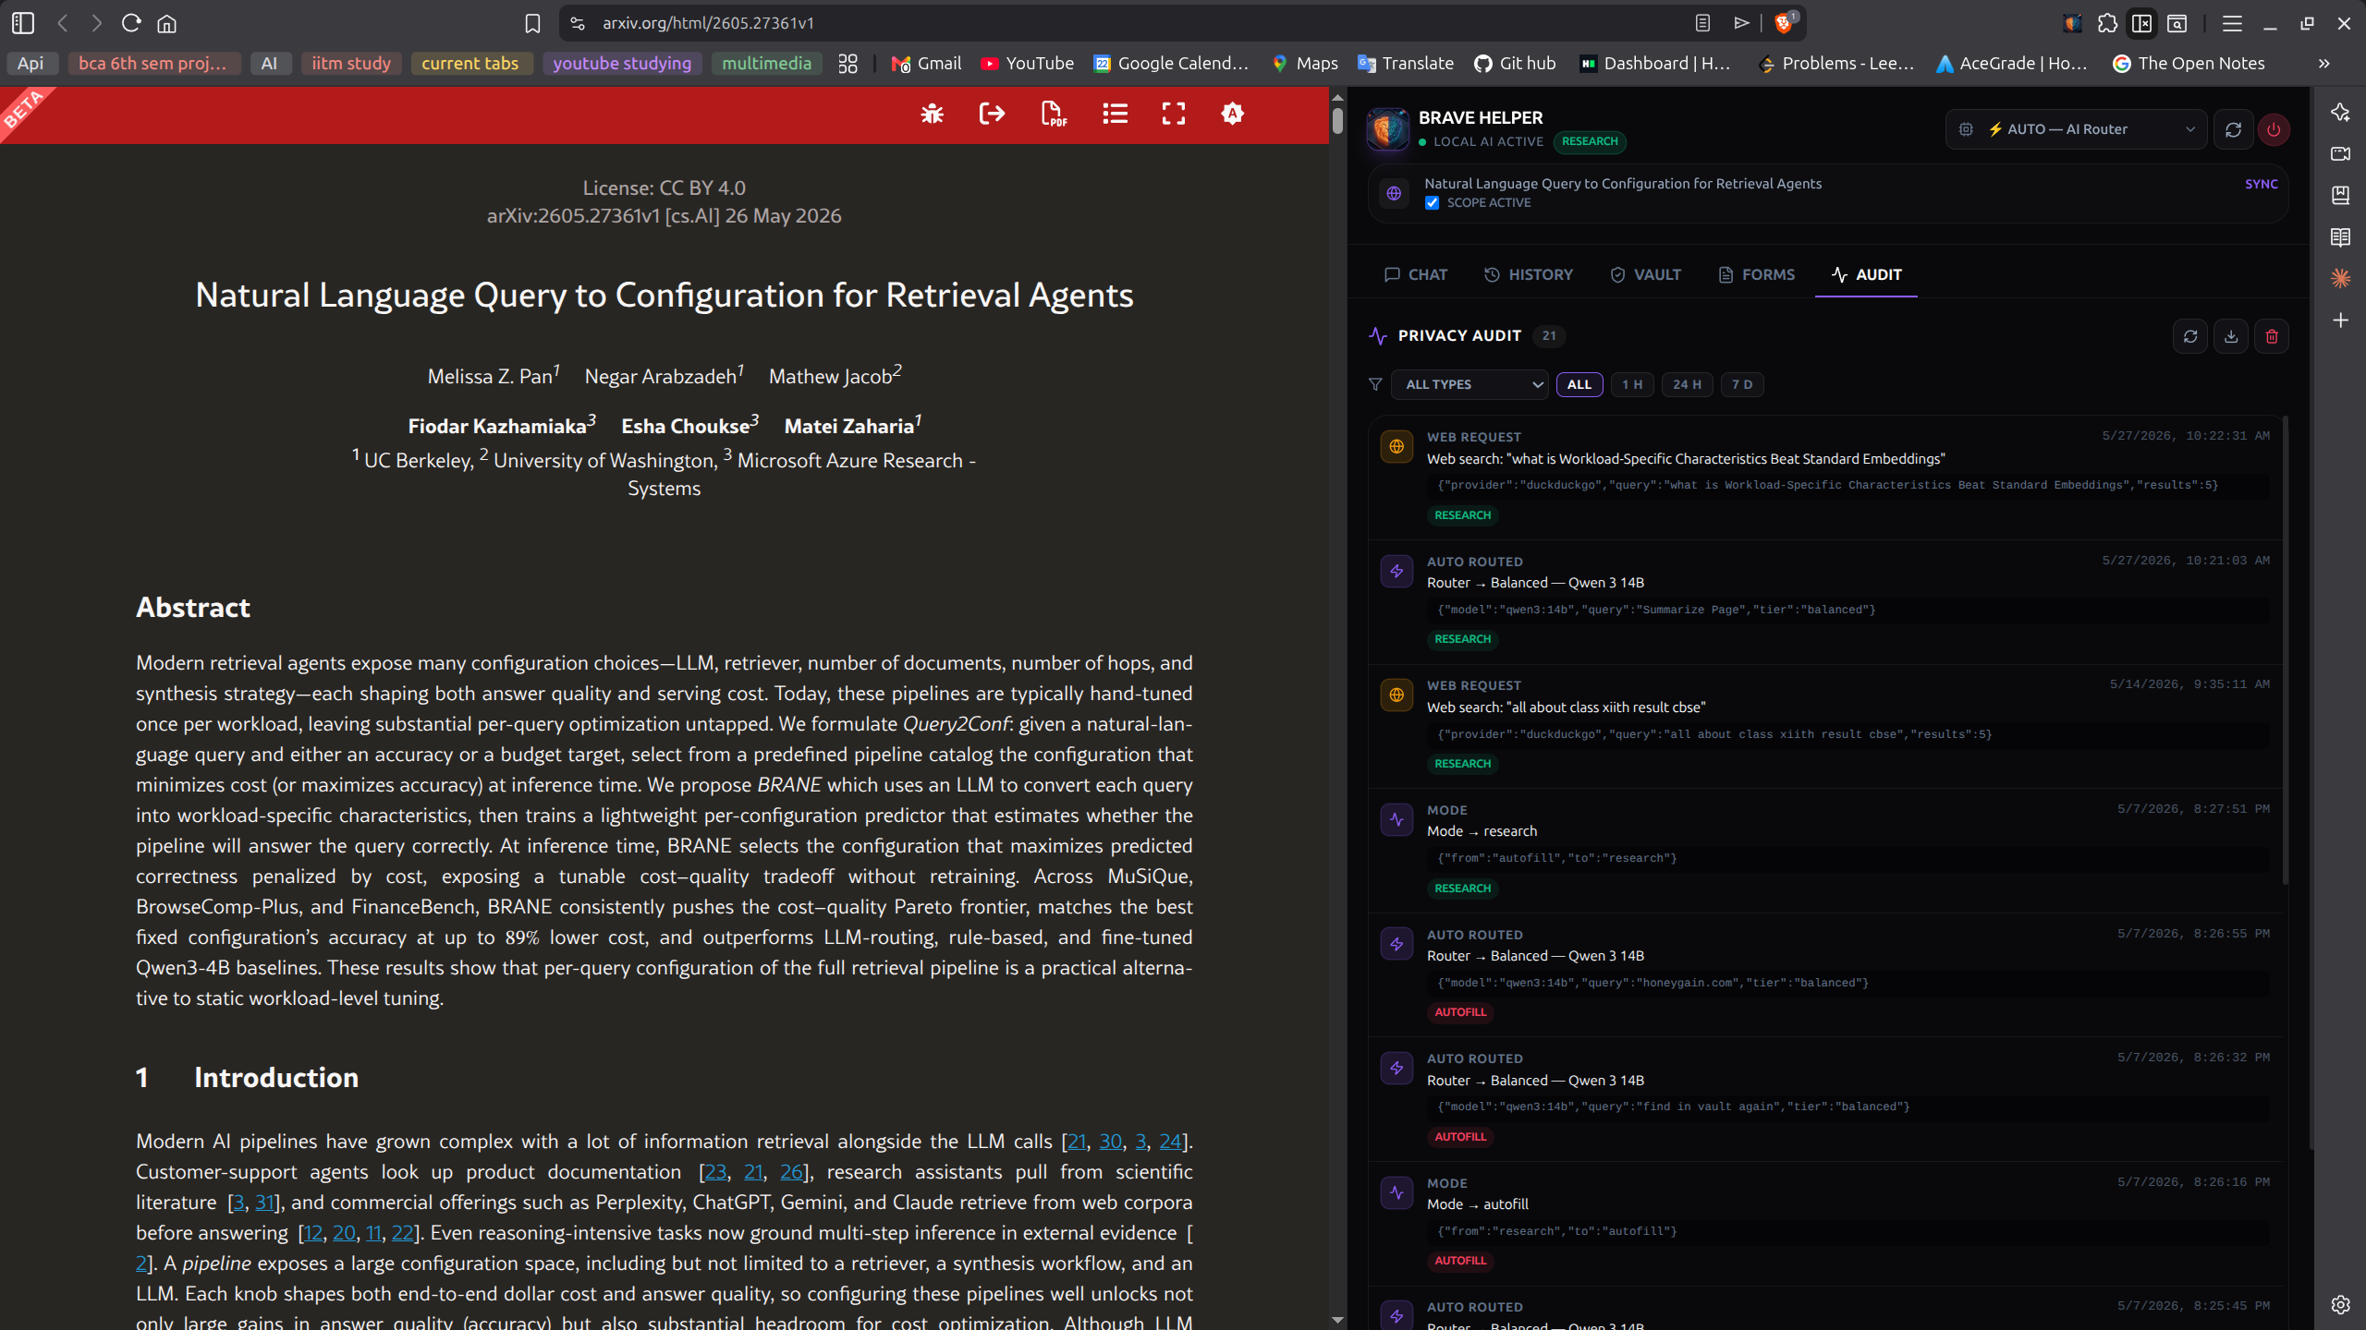
Task: Click the send/share arrow icon in address bar
Action: click(x=1742, y=23)
